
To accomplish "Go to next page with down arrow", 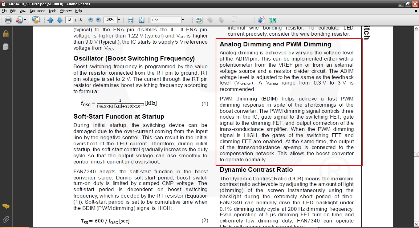I will point(59,20).
